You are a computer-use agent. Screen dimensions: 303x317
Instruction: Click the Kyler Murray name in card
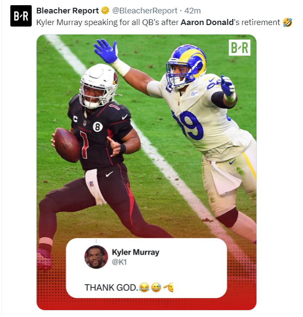[x=136, y=252]
